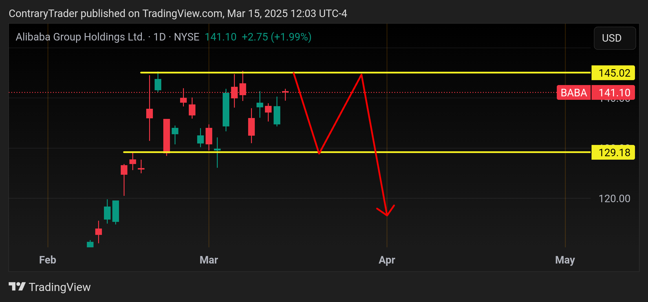Click the ContraryTrader published header text
The height and width of the screenshot is (302, 648).
pos(178,14)
